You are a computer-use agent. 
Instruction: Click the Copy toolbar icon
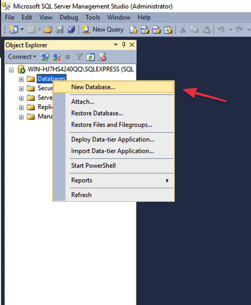(x=194, y=29)
